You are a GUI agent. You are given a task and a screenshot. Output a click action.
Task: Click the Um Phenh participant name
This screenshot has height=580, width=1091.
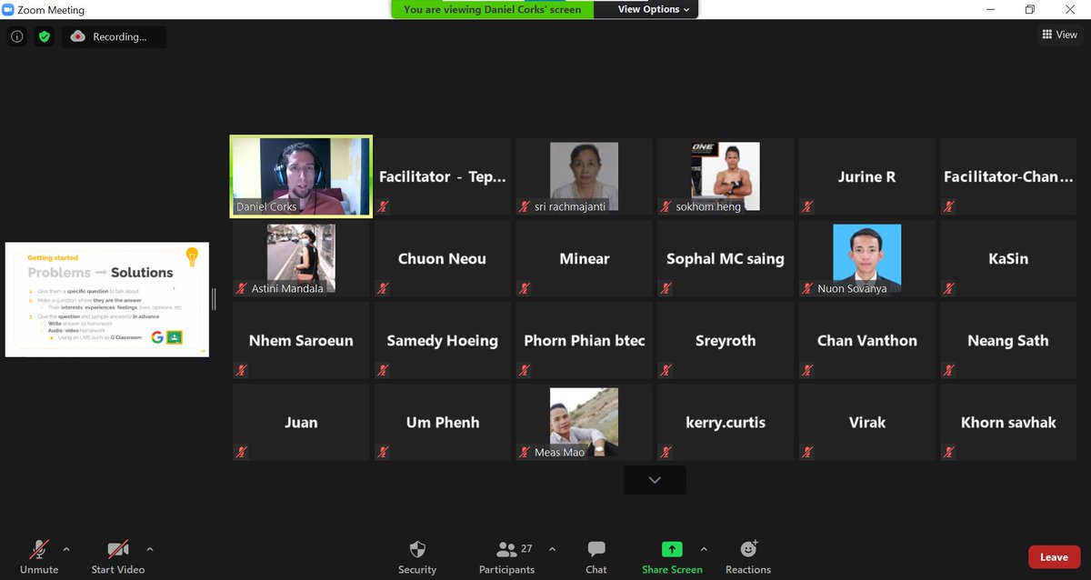tap(442, 423)
